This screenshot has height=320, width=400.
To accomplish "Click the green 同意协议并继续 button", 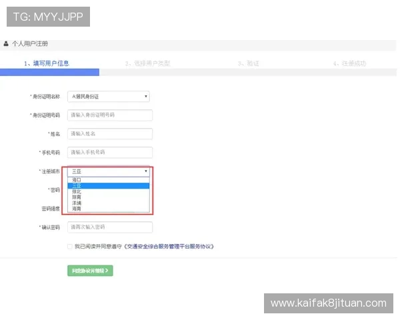I will click(x=90, y=271).
